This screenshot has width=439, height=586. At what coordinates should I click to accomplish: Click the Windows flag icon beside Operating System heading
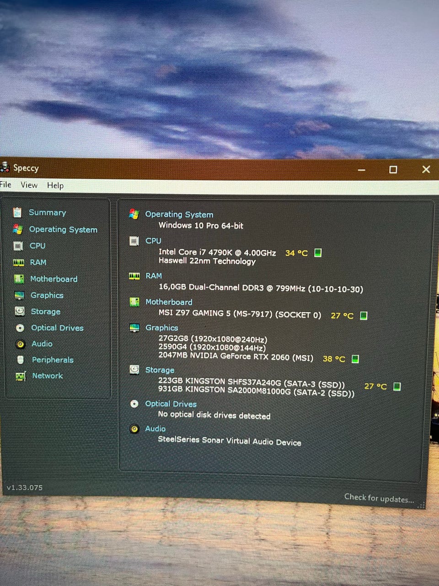[134, 214]
